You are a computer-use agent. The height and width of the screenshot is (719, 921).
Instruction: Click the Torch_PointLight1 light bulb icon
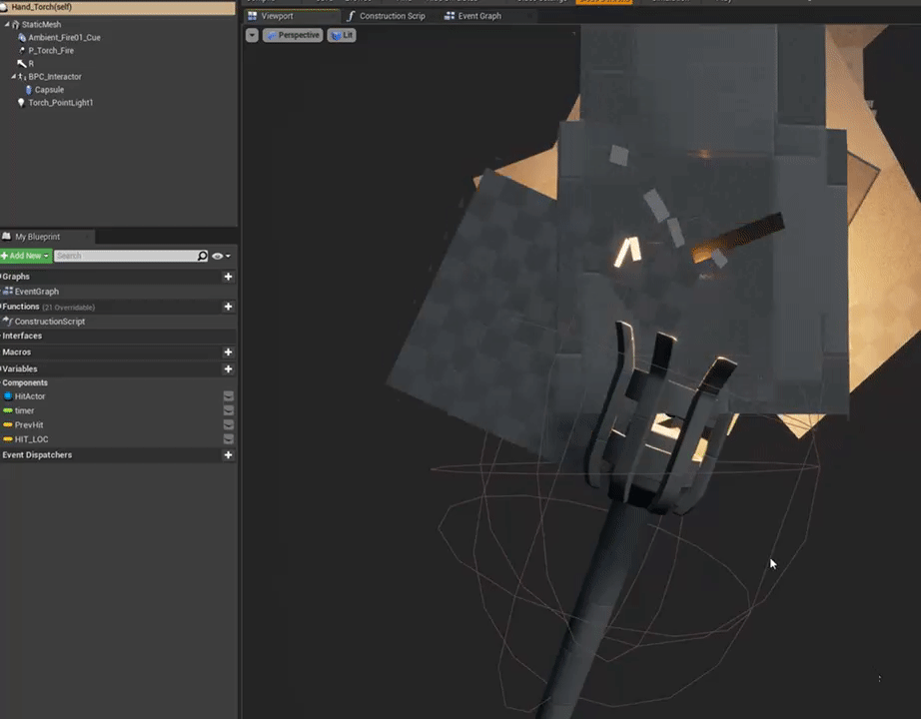coord(22,103)
